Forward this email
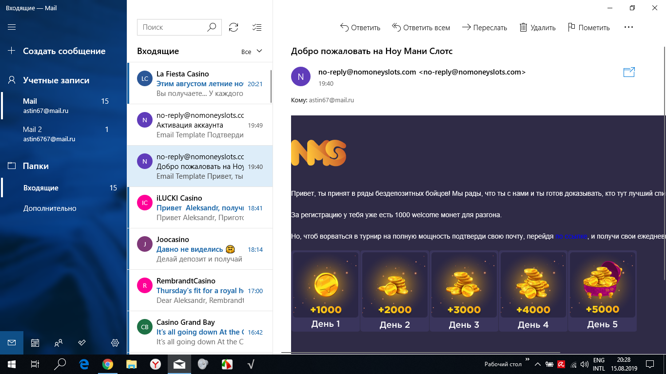The height and width of the screenshot is (374, 666). click(x=484, y=27)
